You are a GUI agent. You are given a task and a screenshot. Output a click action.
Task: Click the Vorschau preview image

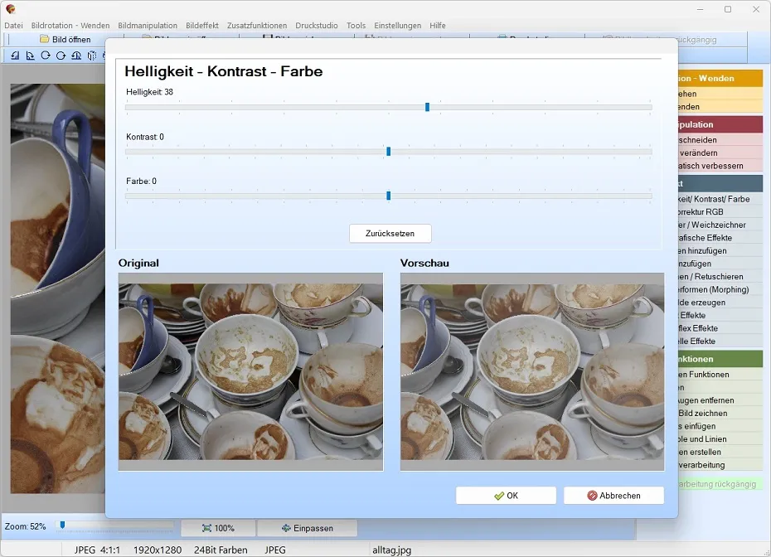(x=532, y=371)
